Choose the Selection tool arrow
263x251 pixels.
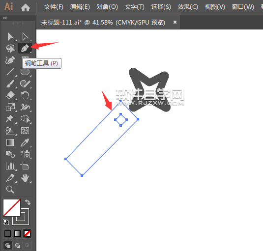click(10, 37)
